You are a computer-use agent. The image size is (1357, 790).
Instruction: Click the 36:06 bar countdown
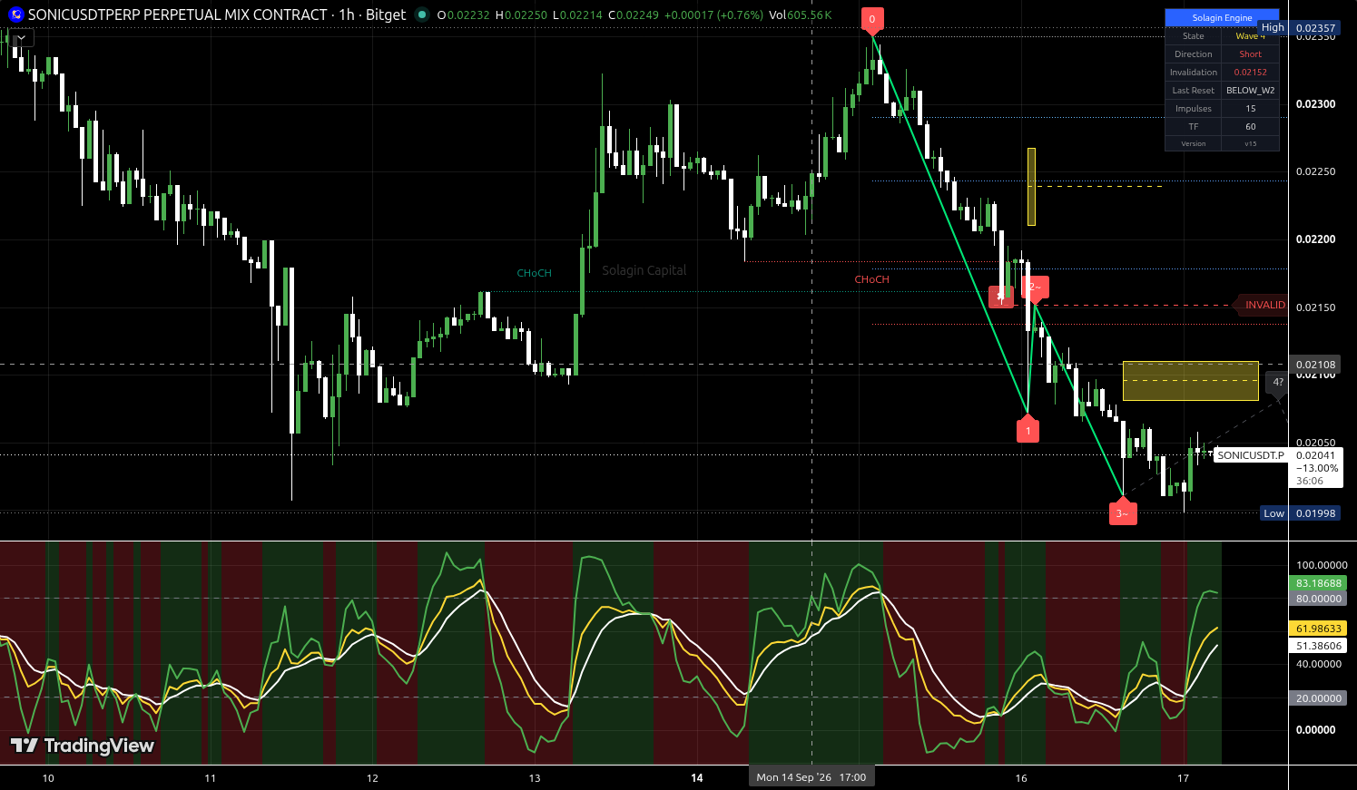click(x=1310, y=481)
